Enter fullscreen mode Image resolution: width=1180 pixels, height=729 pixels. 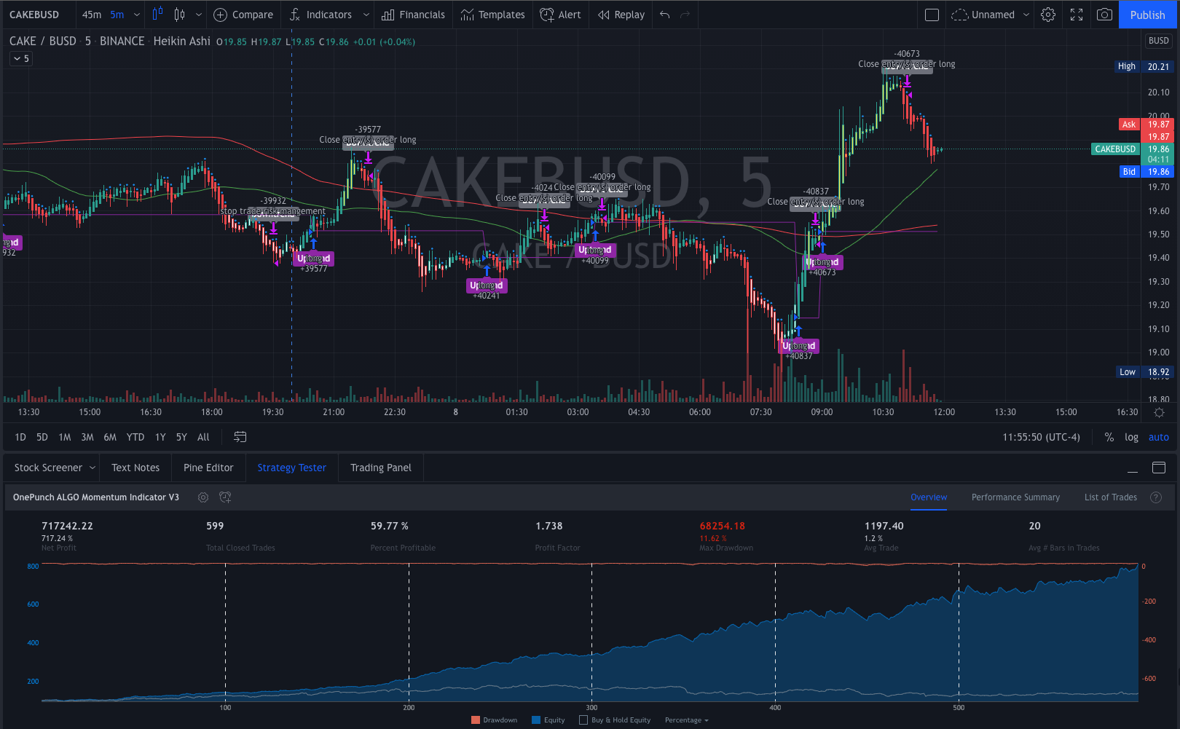click(x=1077, y=15)
